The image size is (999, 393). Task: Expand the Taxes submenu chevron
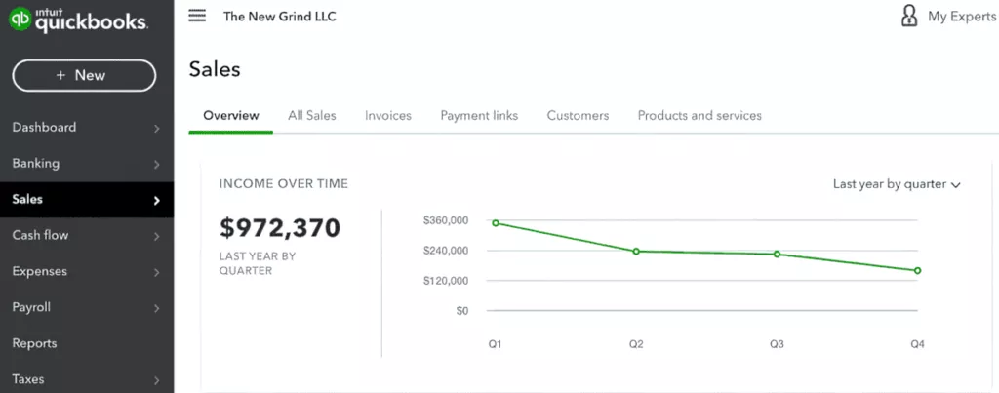pos(156,380)
